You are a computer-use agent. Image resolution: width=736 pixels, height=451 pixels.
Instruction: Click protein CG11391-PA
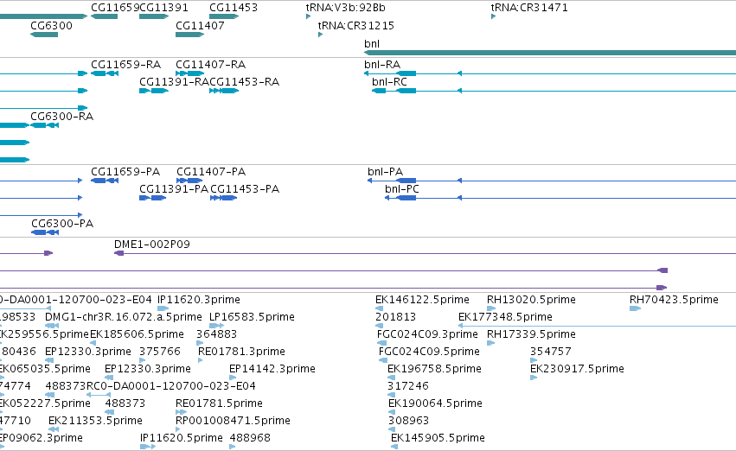click(174, 189)
